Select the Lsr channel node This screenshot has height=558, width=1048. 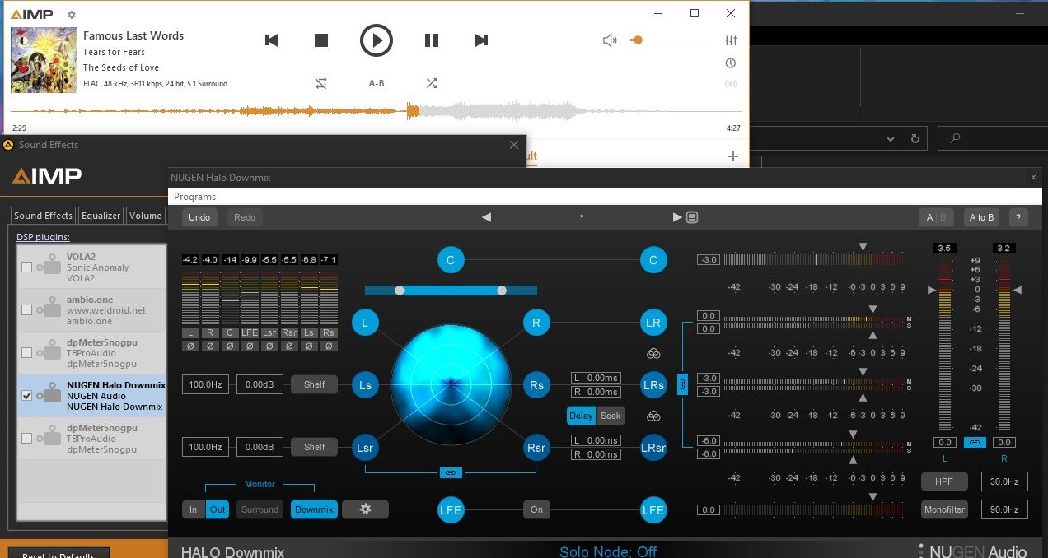tap(365, 448)
